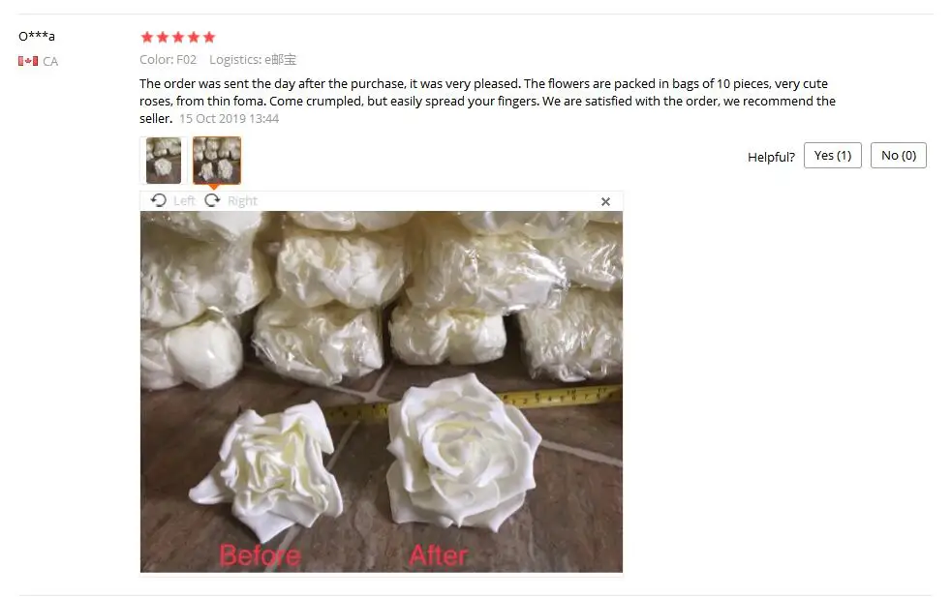Image resolution: width=952 pixels, height=597 pixels.
Task: Click the Logistics info text
Action: [253, 59]
